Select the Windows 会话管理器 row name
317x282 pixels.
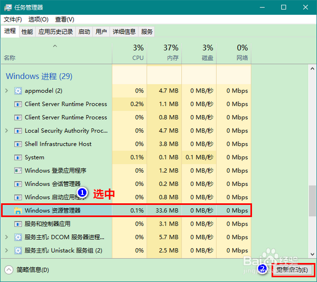[52, 184]
